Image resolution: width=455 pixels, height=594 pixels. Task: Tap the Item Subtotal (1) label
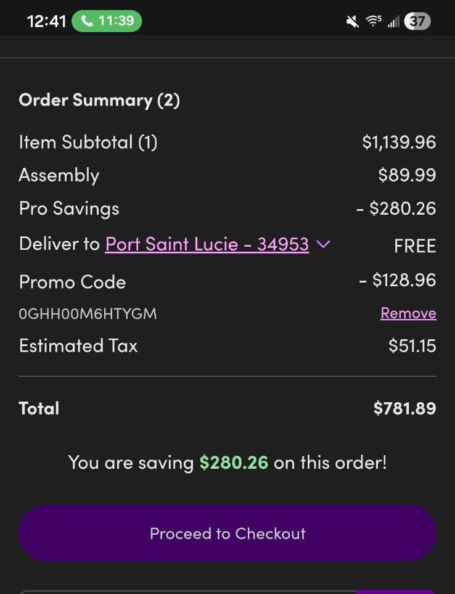click(x=88, y=142)
